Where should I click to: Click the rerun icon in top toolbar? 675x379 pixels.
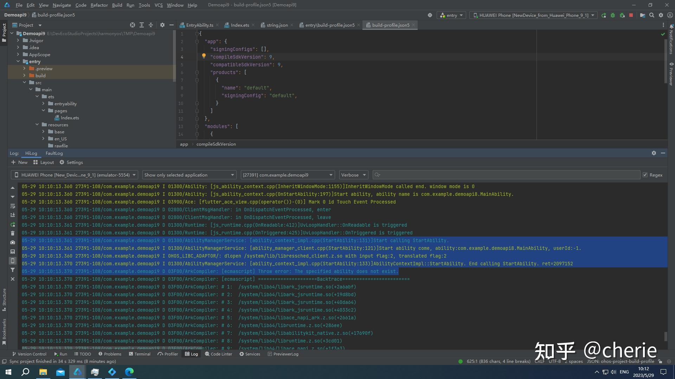pos(604,15)
